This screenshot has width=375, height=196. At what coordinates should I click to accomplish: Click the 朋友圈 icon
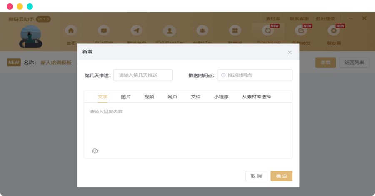tap(333, 31)
